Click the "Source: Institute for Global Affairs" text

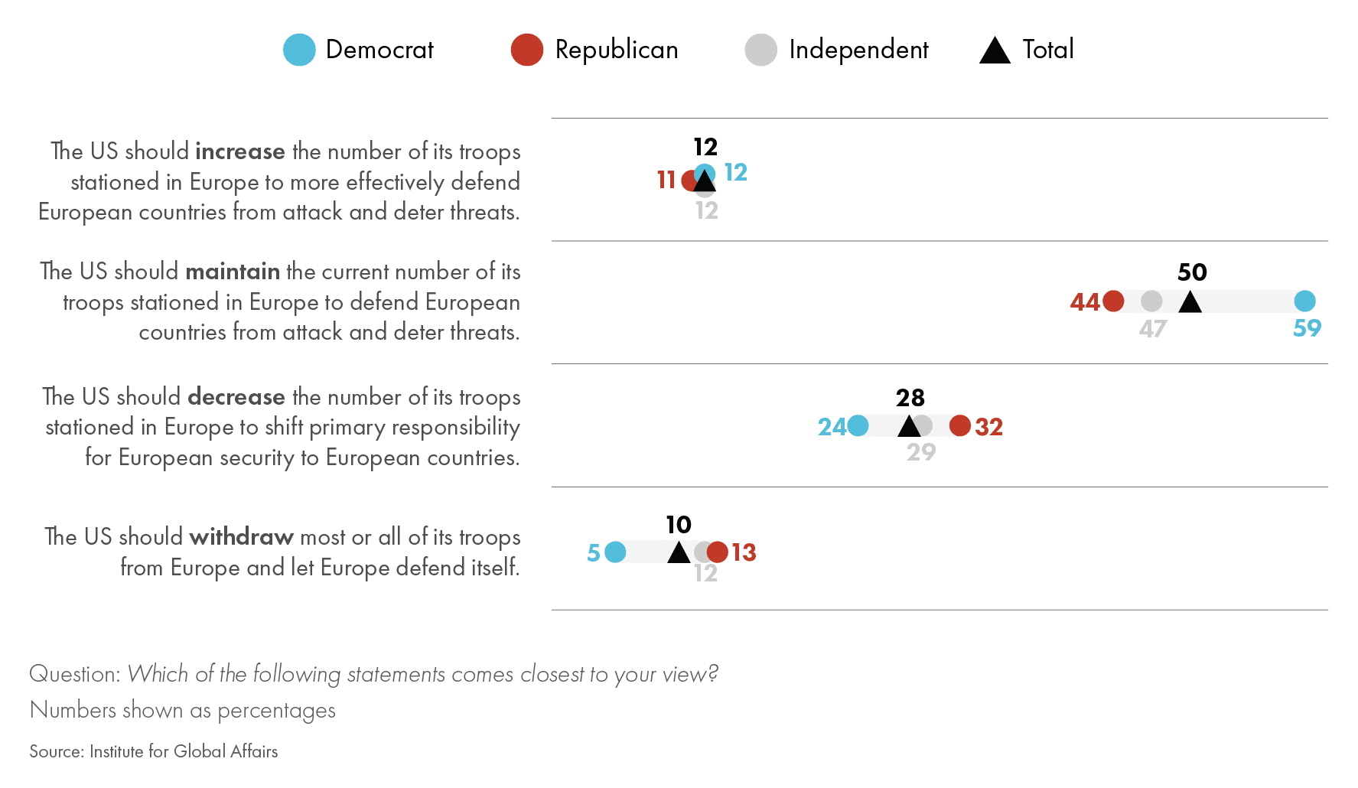coord(153,751)
